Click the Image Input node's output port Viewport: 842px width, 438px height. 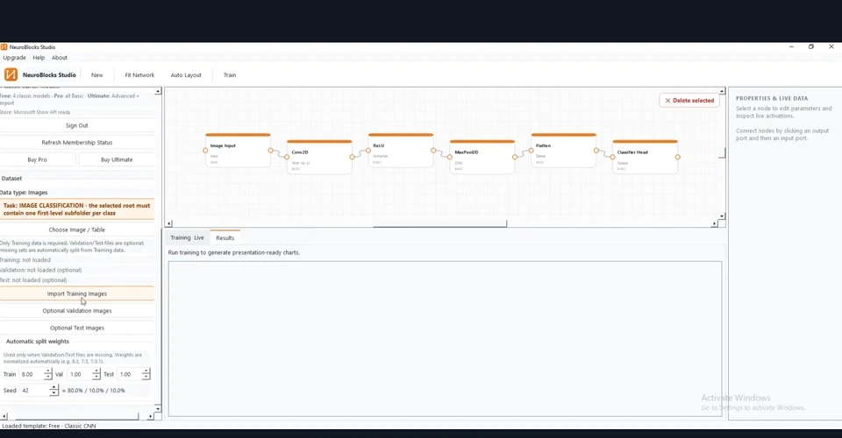[271, 151]
